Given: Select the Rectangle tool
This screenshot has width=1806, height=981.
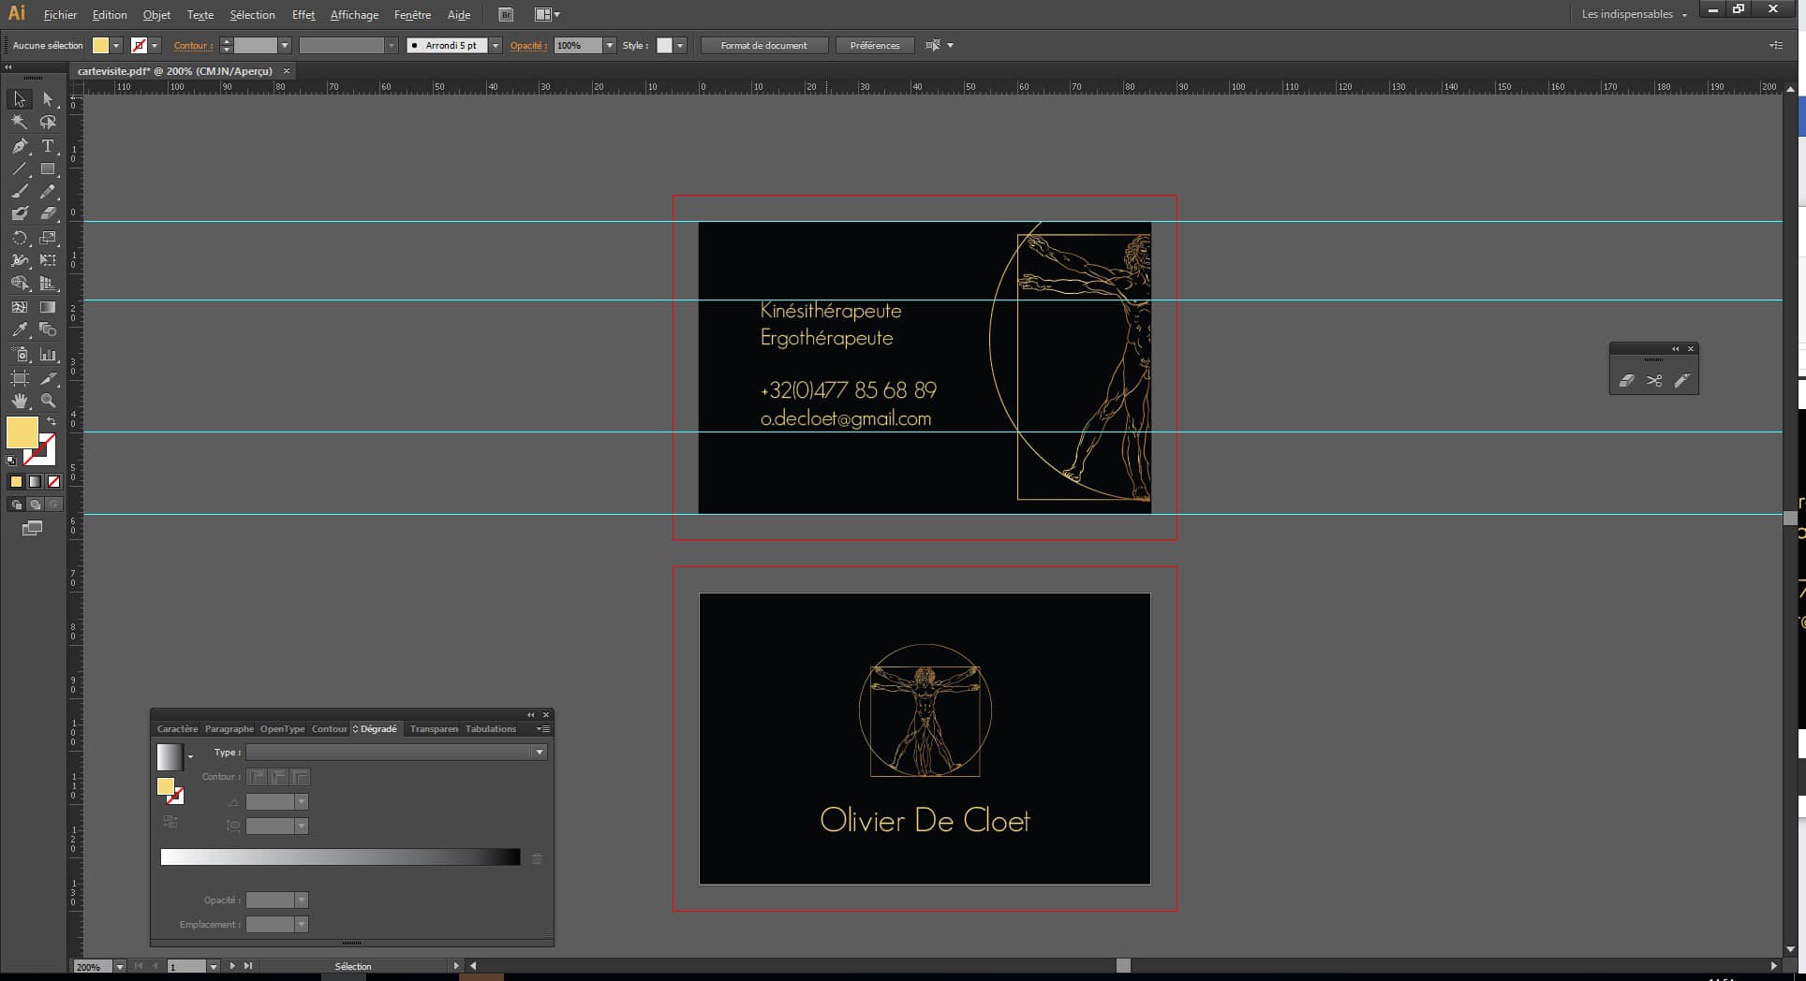Looking at the screenshot, I should click(x=48, y=169).
